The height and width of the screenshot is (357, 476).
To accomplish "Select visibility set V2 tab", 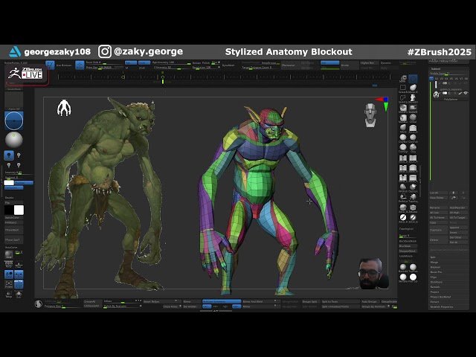I will pyautogui.click(x=437, y=79).
